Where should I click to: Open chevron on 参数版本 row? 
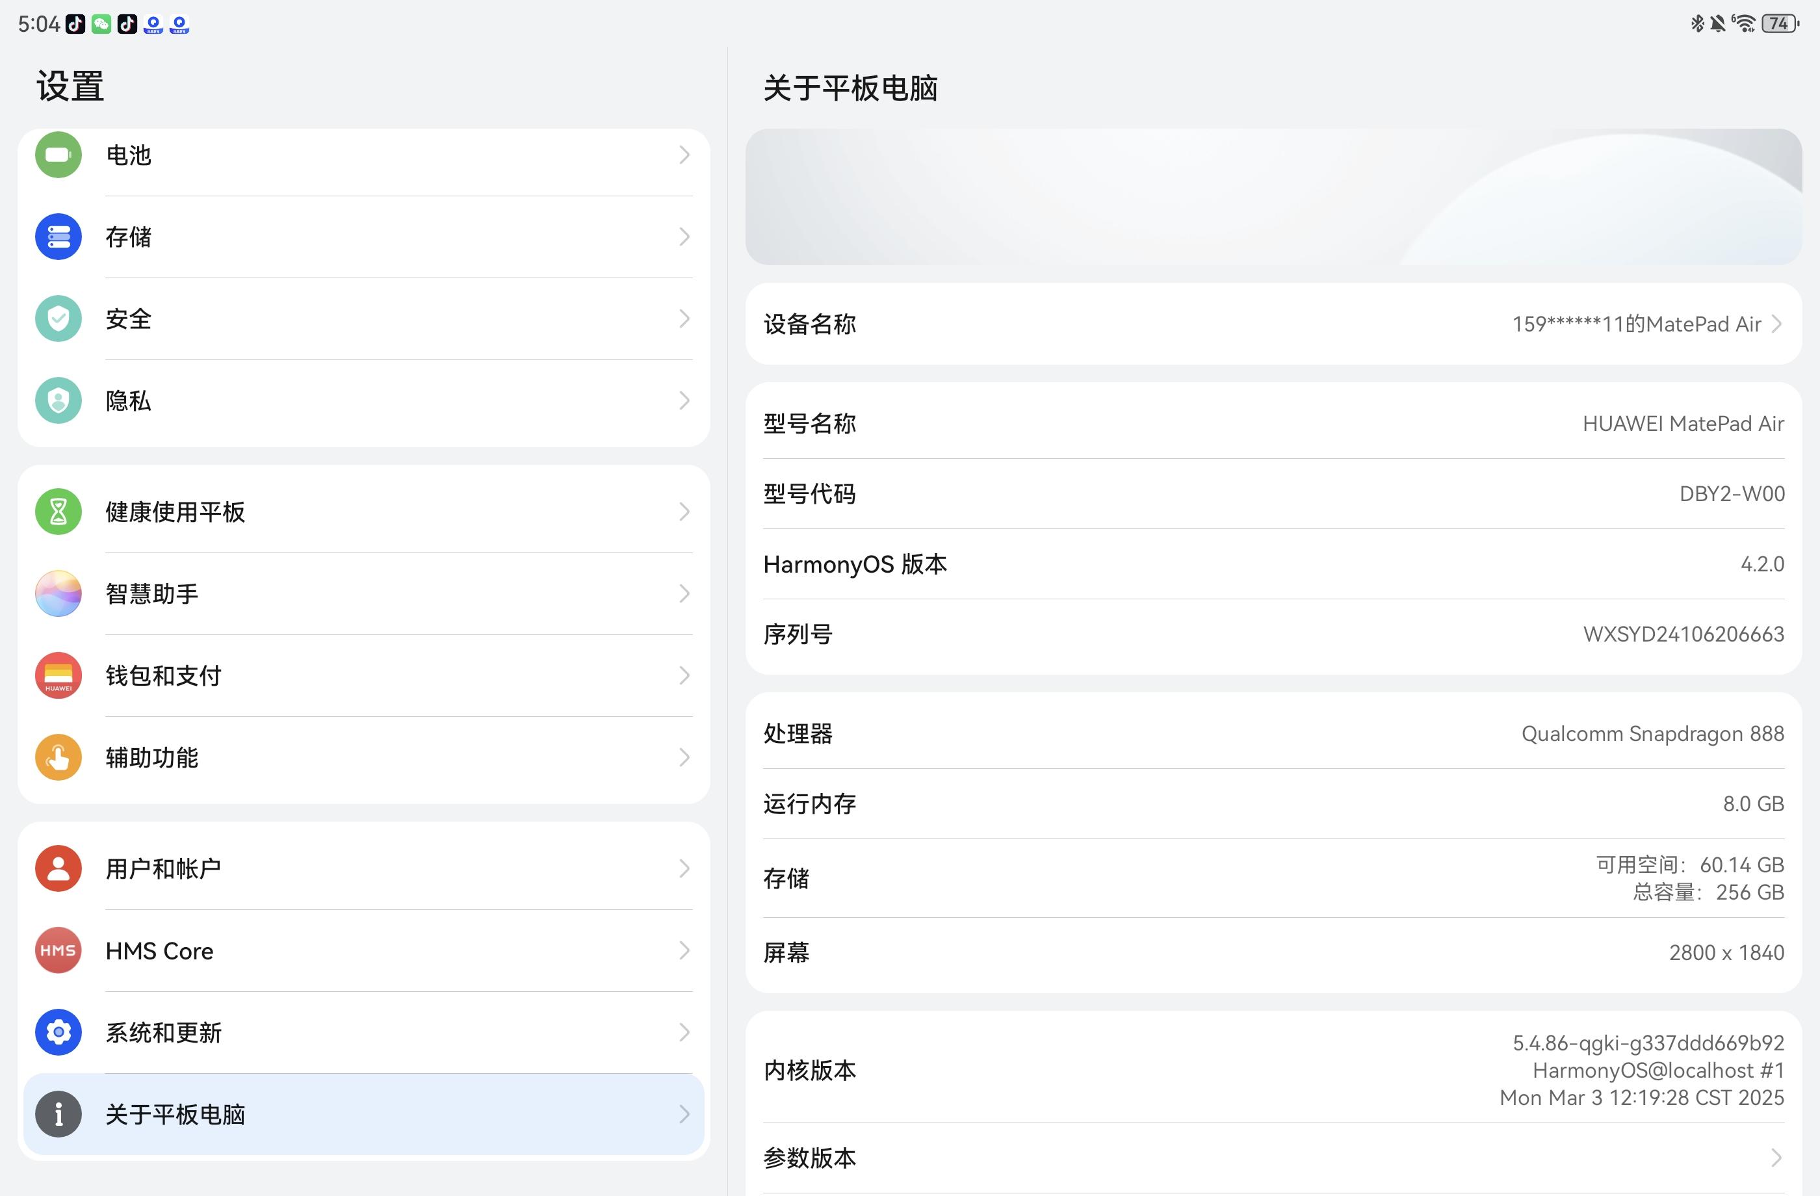pyautogui.click(x=1776, y=1158)
